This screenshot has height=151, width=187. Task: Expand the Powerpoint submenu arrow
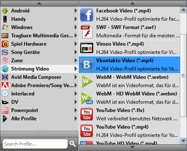[76, 110]
